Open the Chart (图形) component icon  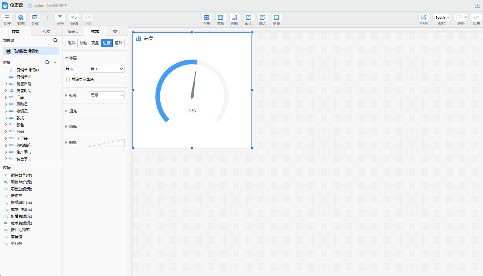click(235, 18)
